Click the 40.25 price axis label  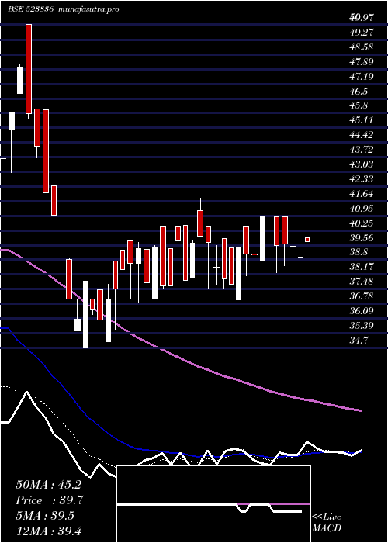tap(362, 223)
